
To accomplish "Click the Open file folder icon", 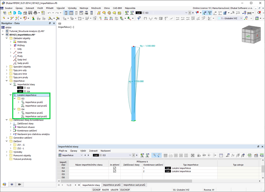I will [x=10, y=13].
